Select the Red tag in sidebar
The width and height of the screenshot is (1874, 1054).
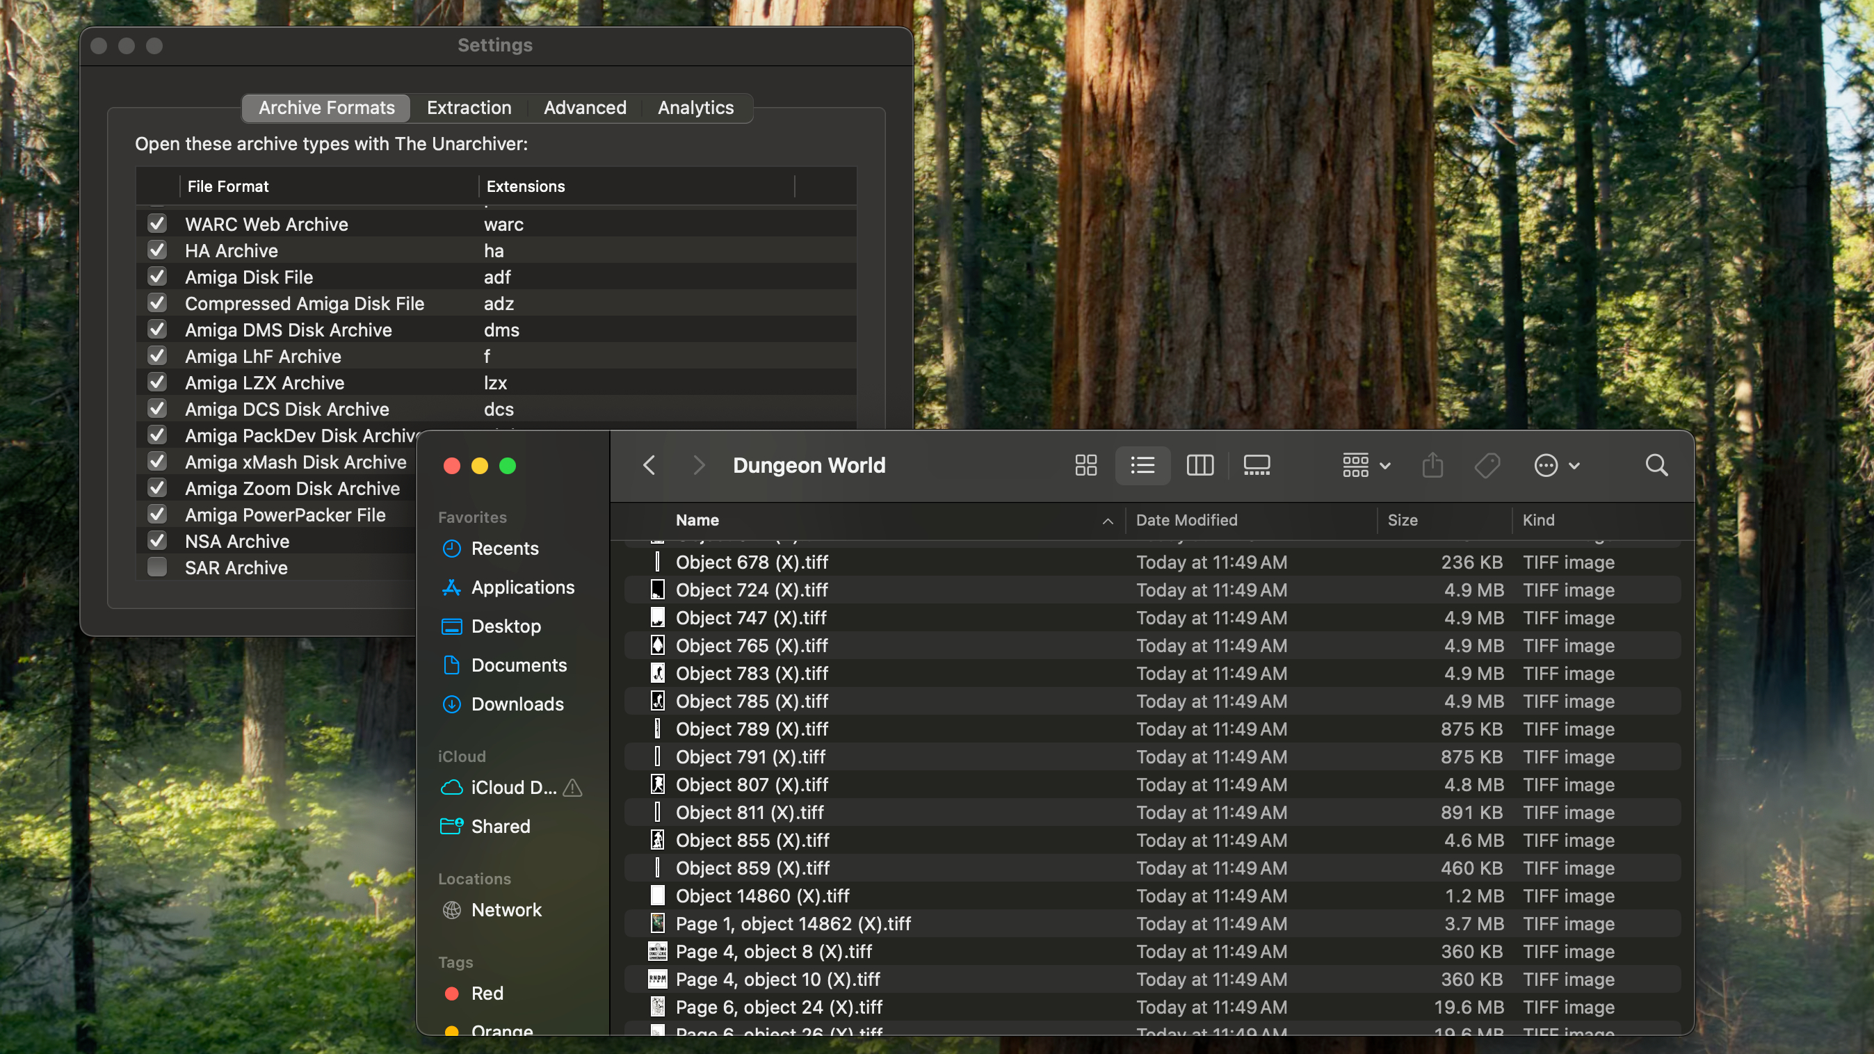(x=487, y=993)
